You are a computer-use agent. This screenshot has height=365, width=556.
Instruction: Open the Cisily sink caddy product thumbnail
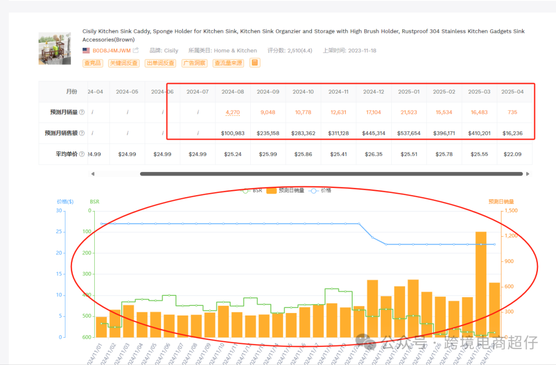click(55, 48)
